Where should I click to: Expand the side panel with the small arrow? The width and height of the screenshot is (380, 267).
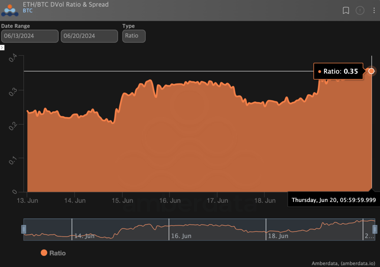(x=2, y=48)
